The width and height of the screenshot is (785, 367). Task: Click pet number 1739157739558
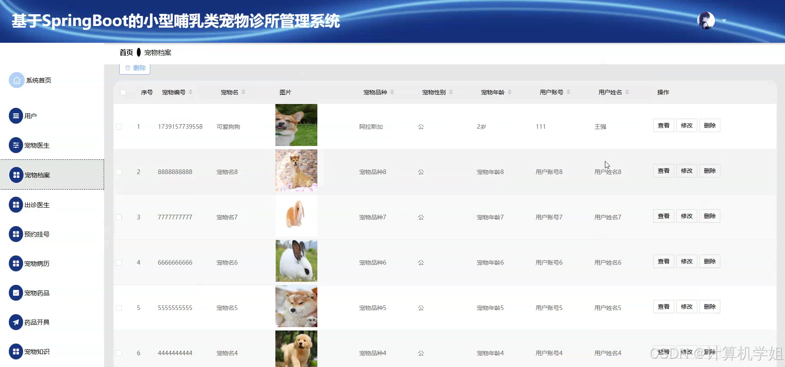point(180,127)
